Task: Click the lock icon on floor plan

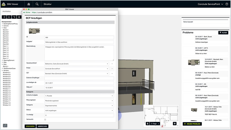Action: click(147, 123)
